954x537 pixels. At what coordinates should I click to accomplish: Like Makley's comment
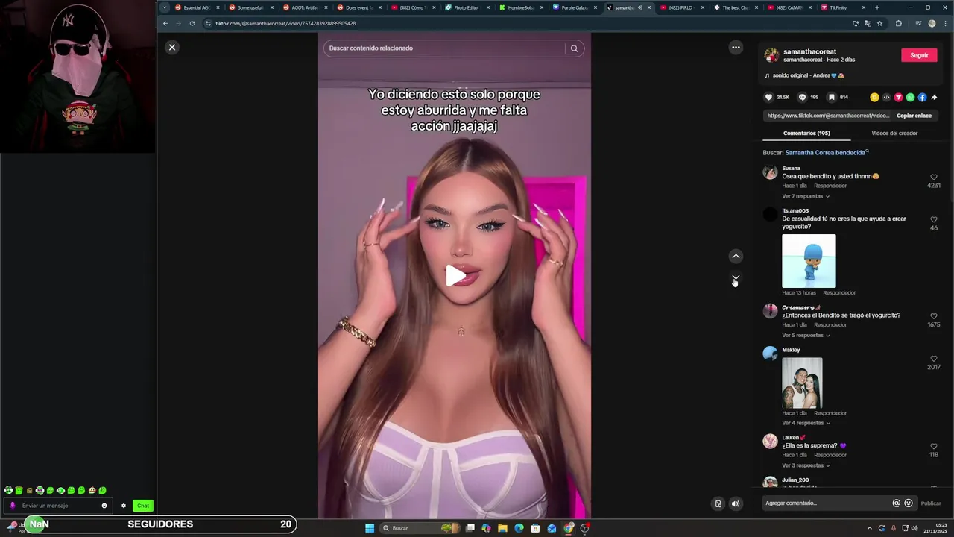point(933,359)
